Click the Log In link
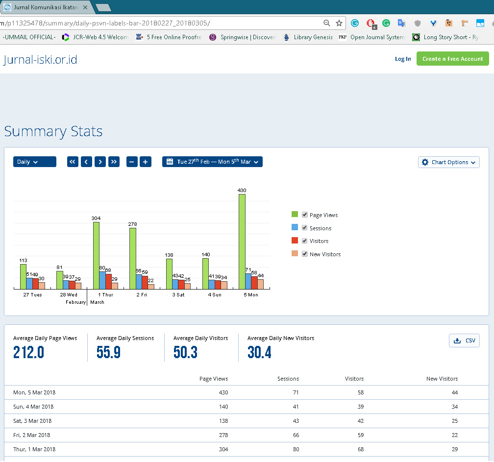This screenshot has height=462, width=494. (x=403, y=59)
